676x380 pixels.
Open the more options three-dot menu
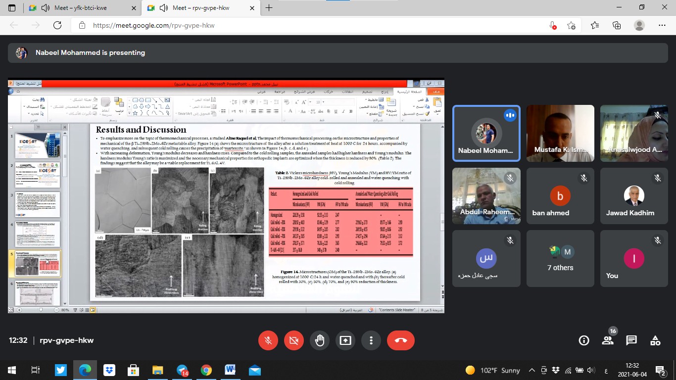pyautogui.click(x=371, y=340)
